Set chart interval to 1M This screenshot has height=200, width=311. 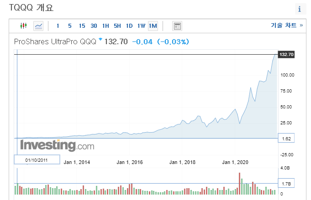click(153, 26)
